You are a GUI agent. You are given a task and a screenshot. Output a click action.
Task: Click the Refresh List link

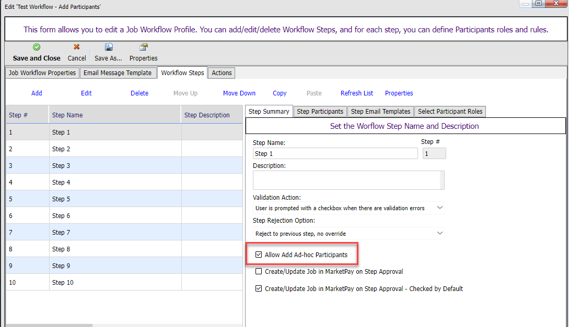(x=357, y=93)
